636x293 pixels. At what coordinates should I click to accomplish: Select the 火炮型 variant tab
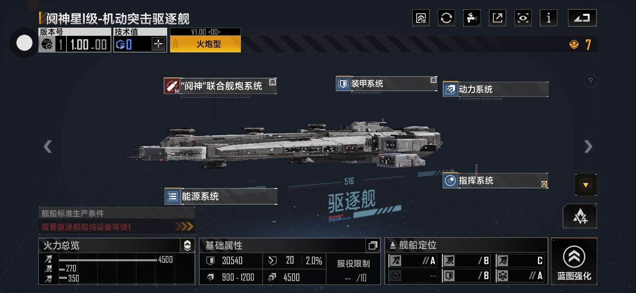[x=205, y=44]
